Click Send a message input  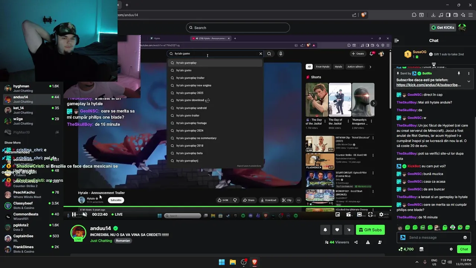click(433, 237)
